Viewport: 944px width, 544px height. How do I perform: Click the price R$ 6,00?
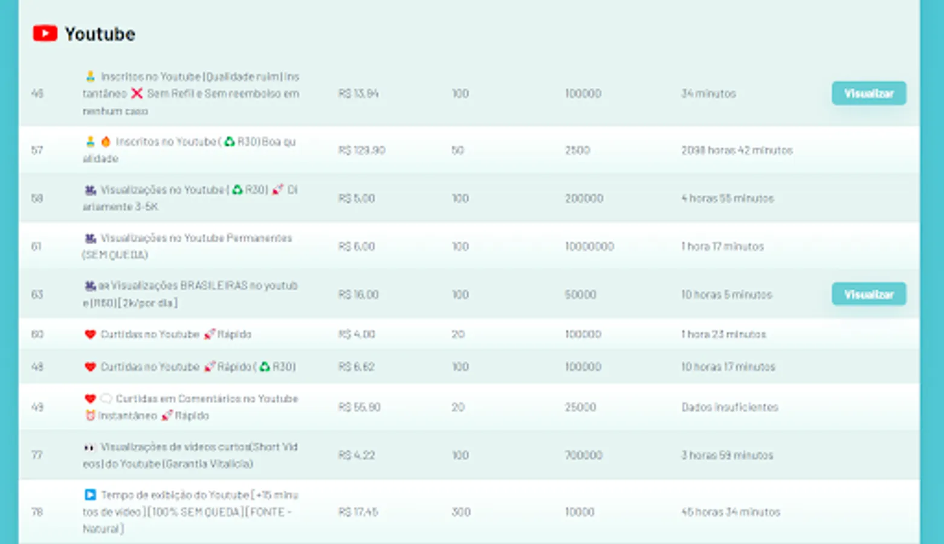[357, 246]
